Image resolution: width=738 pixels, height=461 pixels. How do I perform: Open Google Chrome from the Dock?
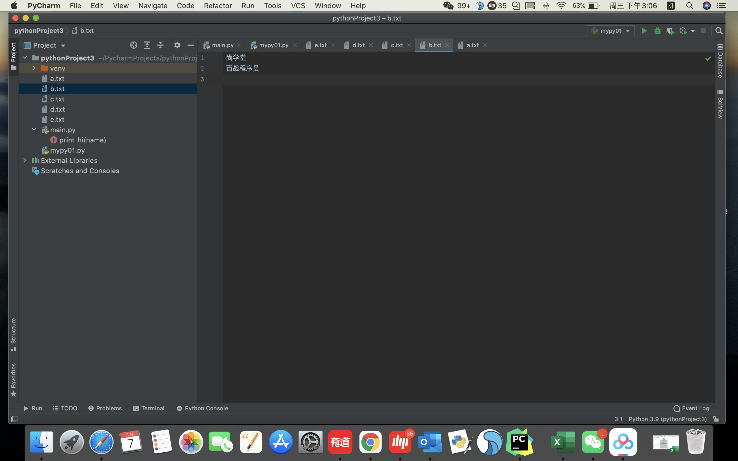point(370,442)
